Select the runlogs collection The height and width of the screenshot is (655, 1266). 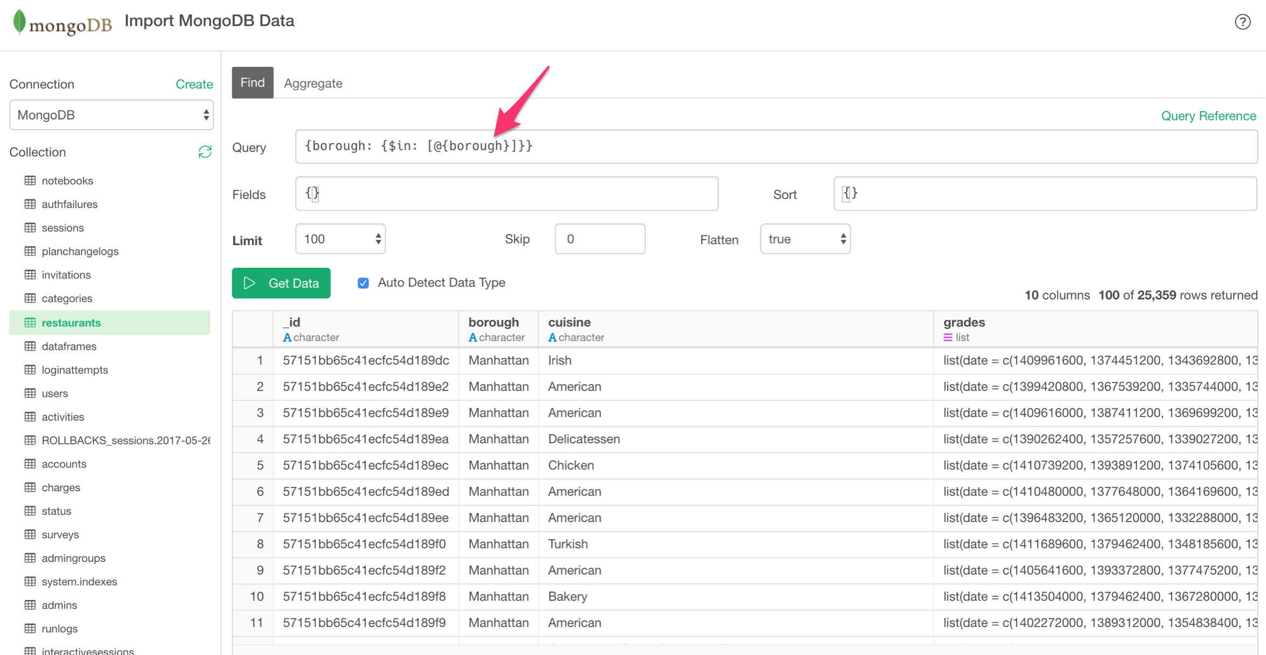pyautogui.click(x=59, y=629)
